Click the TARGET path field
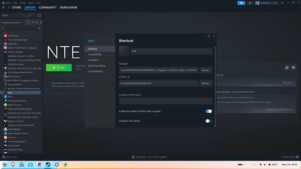Viewport: 301px width, 169px height. point(159,70)
